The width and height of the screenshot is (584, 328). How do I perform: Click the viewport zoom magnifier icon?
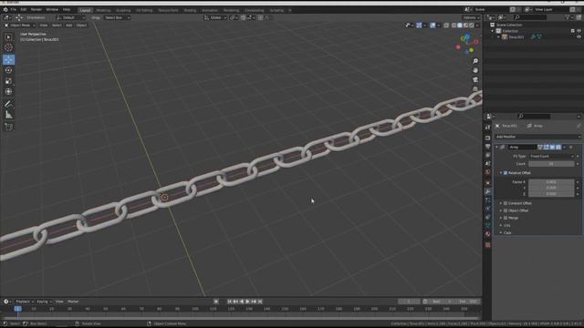(x=475, y=61)
